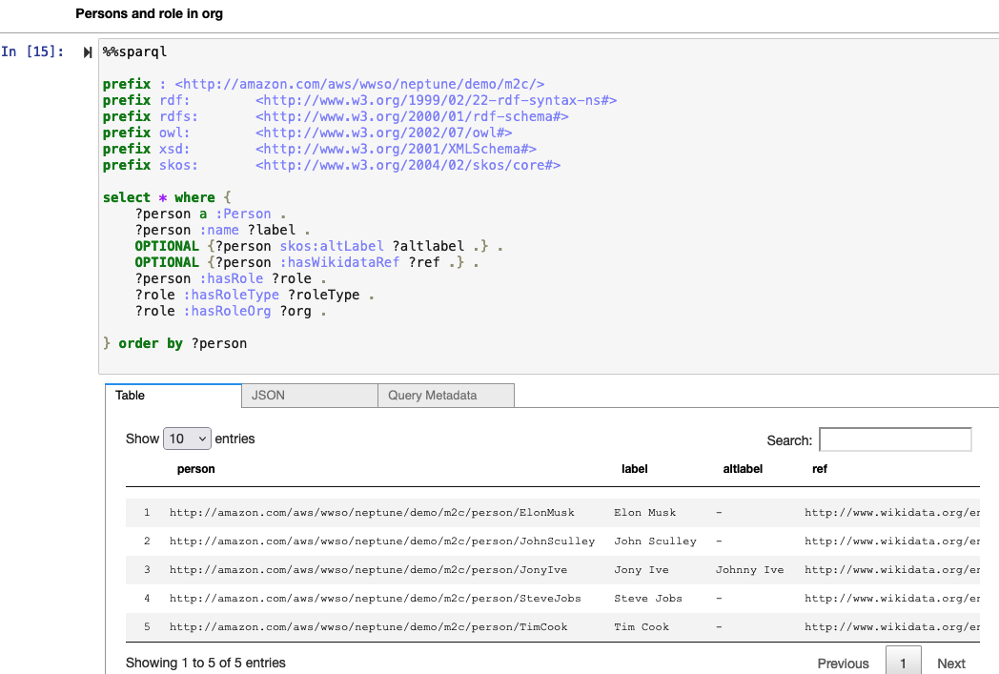Open the wikidata reference for Tim Cook
999x674 pixels.
pyautogui.click(x=900, y=627)
